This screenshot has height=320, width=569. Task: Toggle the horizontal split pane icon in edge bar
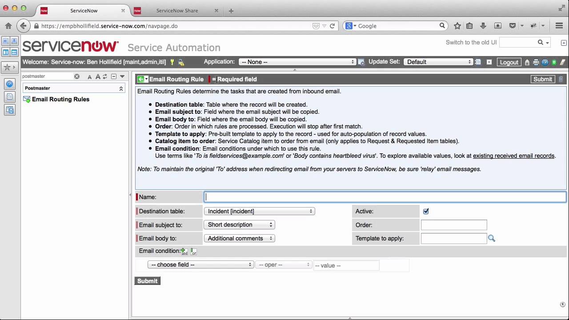coord(14,52)
